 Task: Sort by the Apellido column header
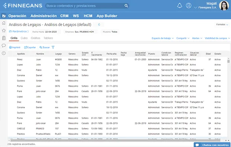(21, 54)
